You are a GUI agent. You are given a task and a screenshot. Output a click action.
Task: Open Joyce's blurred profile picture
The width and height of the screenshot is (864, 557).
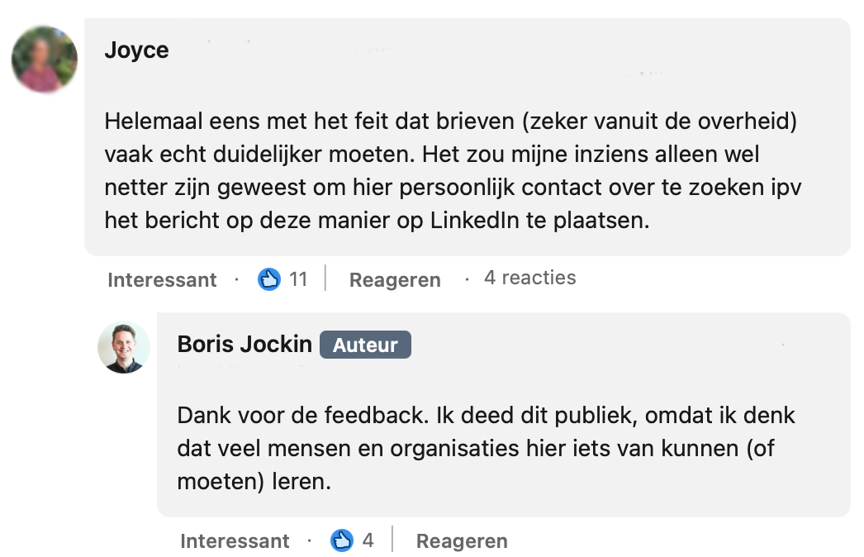pos(45,60)
